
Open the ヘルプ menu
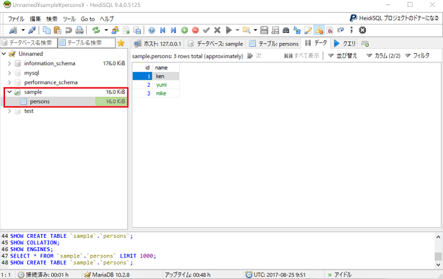pos(107,19)
